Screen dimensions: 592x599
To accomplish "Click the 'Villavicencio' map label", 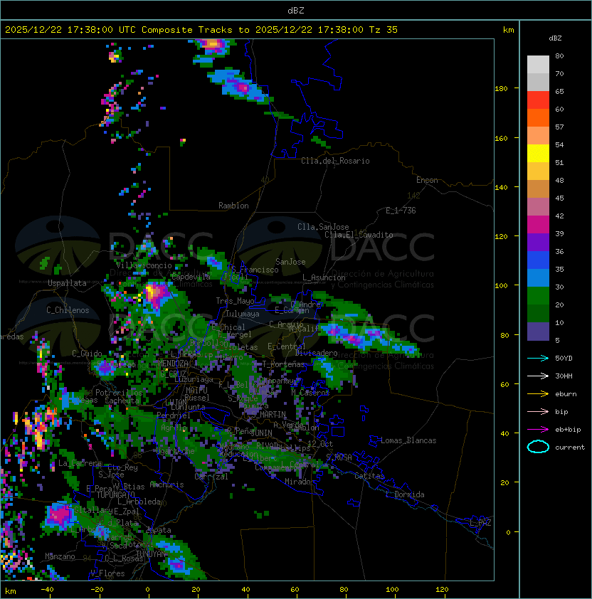I will click(144, 265).
